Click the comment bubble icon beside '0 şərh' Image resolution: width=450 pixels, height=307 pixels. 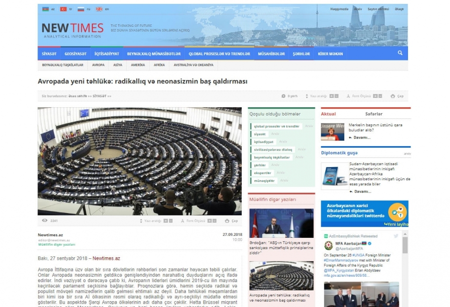pos(284,96)
